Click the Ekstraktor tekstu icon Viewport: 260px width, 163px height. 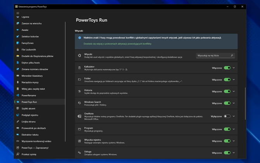[18, 135]
